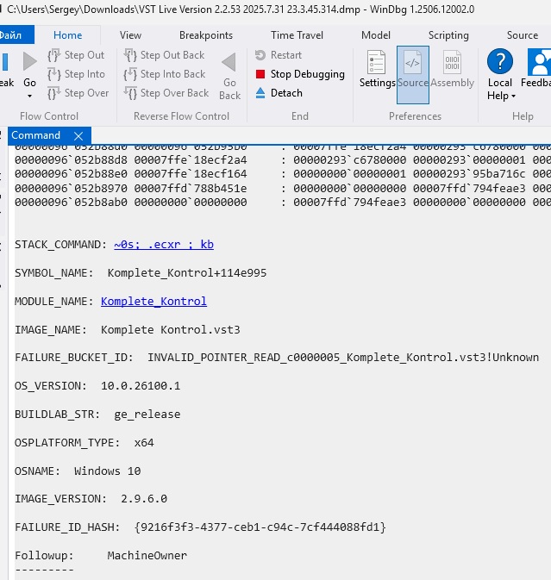Click the red Stop Debugging button
Screen dimensions: 551x580
point(300,74)
